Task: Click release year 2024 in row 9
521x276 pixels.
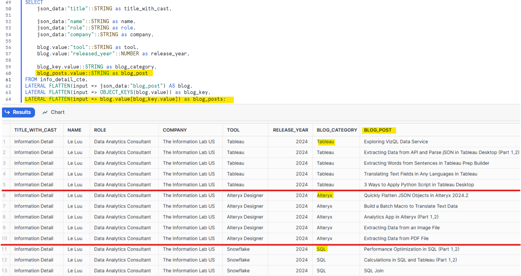Action: click(x=302, y=228)
